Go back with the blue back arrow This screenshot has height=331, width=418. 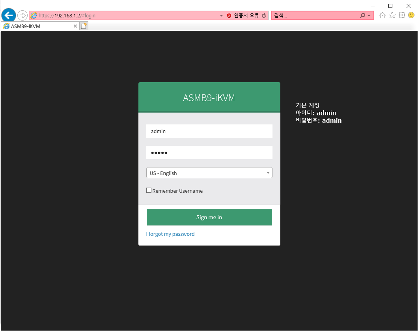9,15
